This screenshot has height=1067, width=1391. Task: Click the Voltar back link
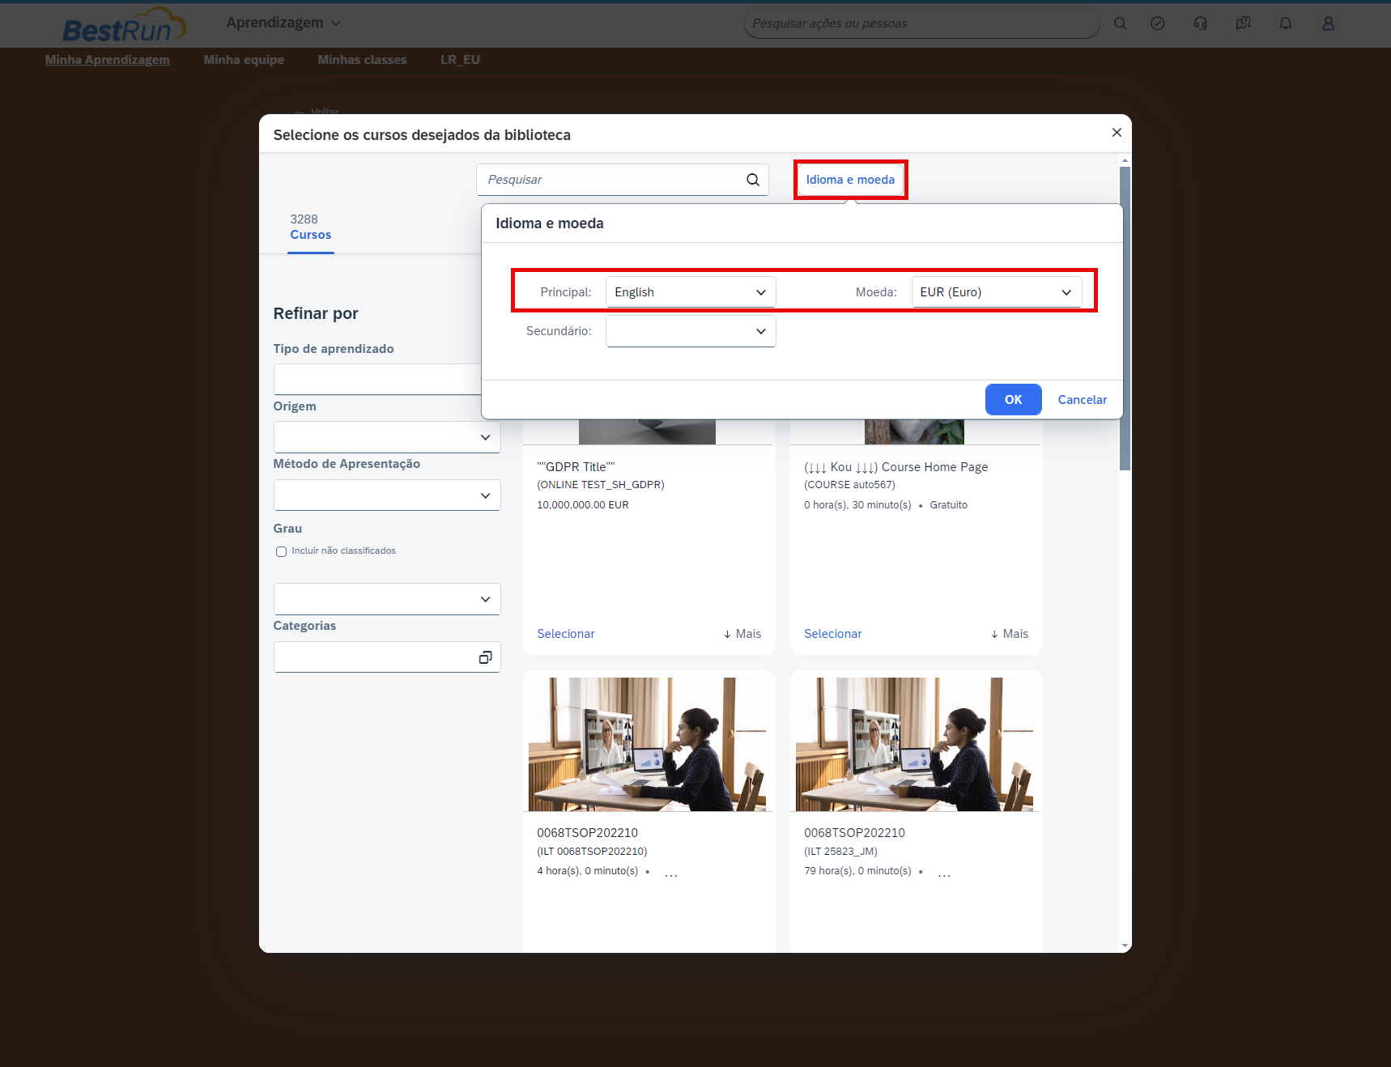(x=317, y=111)
